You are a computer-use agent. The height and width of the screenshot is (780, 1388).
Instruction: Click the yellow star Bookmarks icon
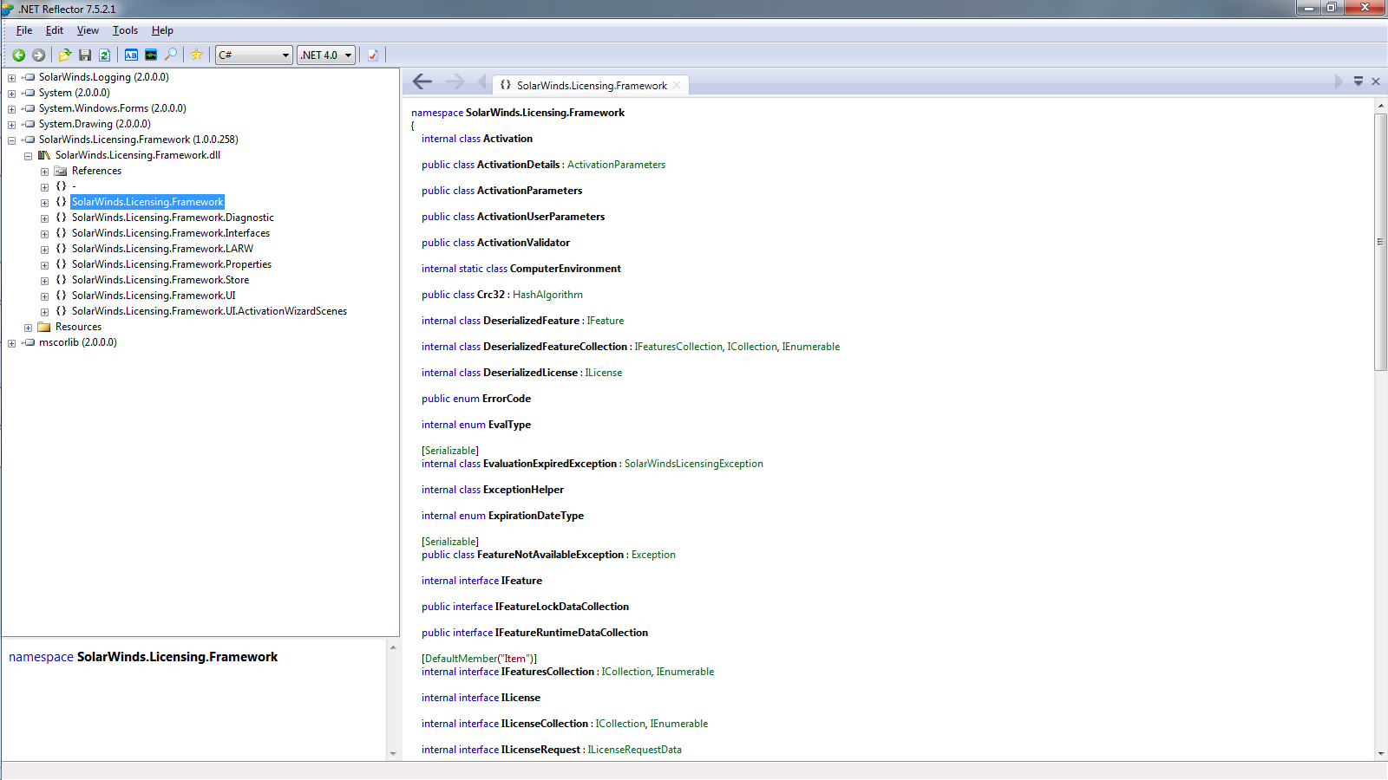point(197,55)
